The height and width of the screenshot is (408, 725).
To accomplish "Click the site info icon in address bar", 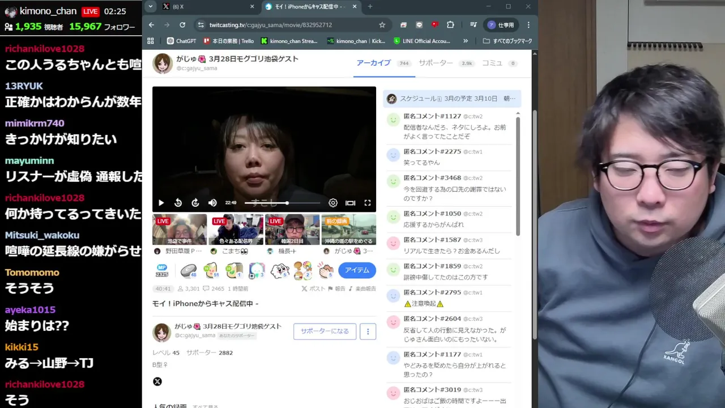I will pyautogui.click(x=200, y=25).
